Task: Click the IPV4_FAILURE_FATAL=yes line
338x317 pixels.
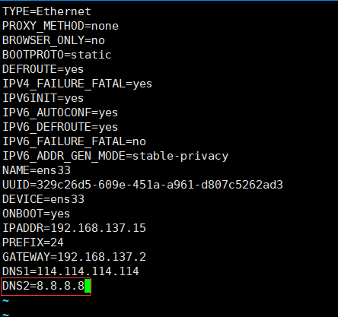Action: (77, 84)
